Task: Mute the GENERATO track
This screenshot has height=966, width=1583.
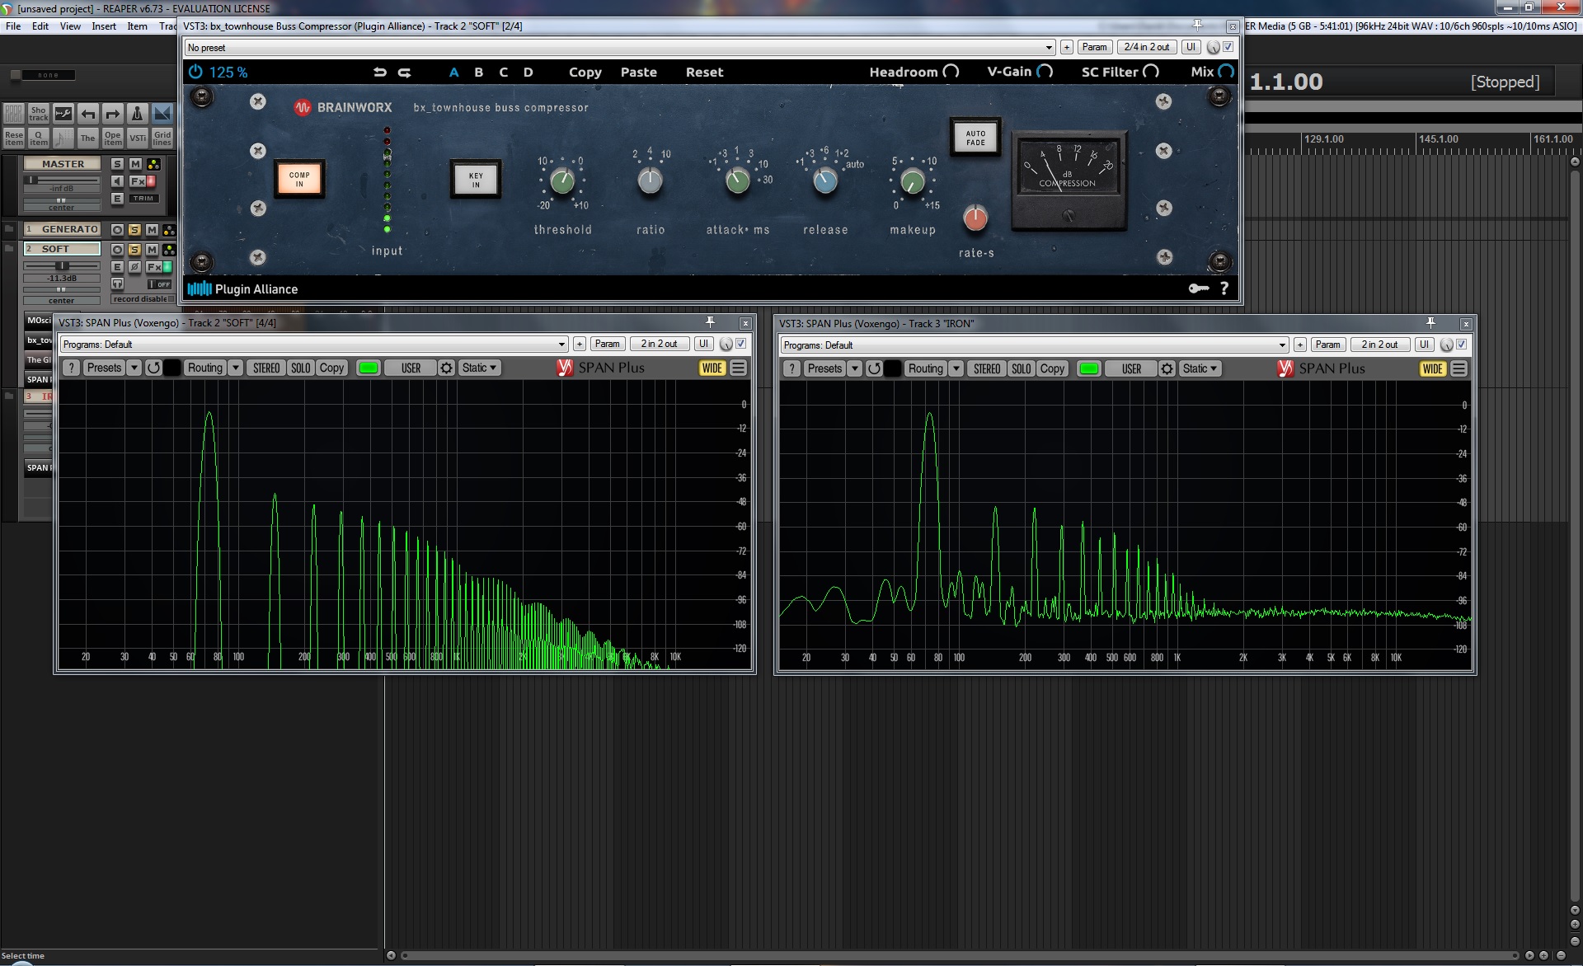Action: pos(152,230)
